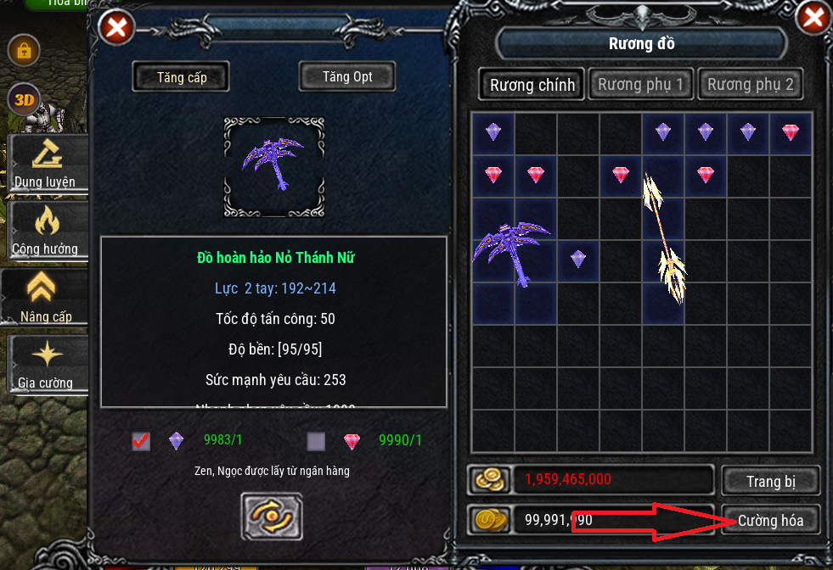Open the Rương phụ 2 tab
Viewport: 833px width, 570px height.
click(750, 84)
